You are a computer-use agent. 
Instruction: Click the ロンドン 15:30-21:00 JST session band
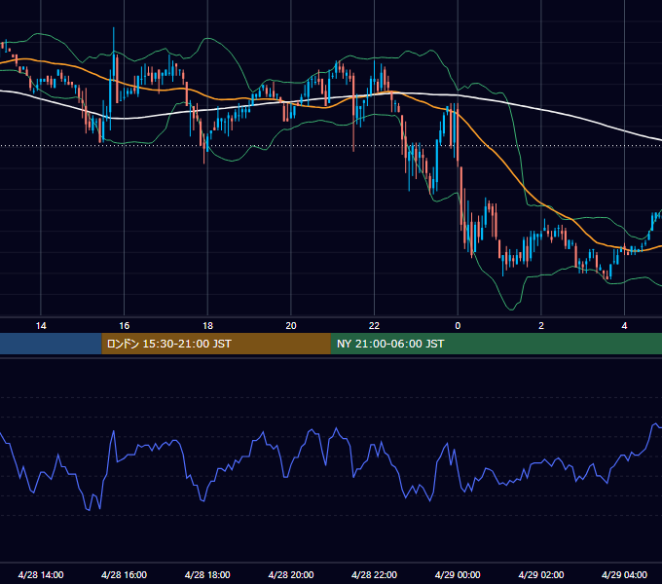coord(216,344)
